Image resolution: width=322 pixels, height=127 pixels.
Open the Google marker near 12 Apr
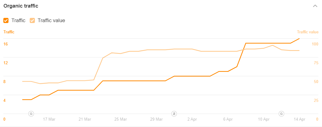click(x=281, y=114)
